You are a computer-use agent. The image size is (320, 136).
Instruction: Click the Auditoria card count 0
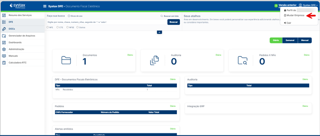pos(174,62)
